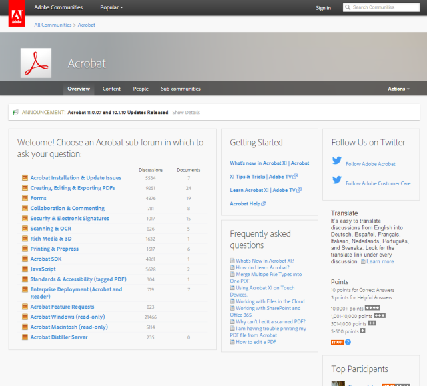Click discussions count 21466 for Acrobat Windows
The width and height of the screenshot is (427, 386).
[151, 317]
